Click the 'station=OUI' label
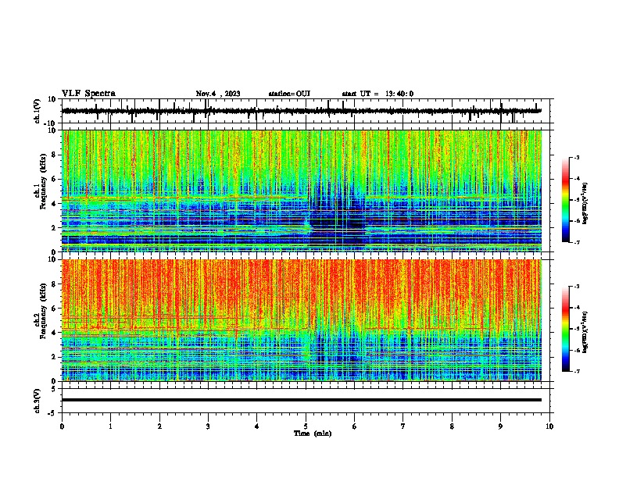The width and height of the screenshot is (619, 478). 289,94
